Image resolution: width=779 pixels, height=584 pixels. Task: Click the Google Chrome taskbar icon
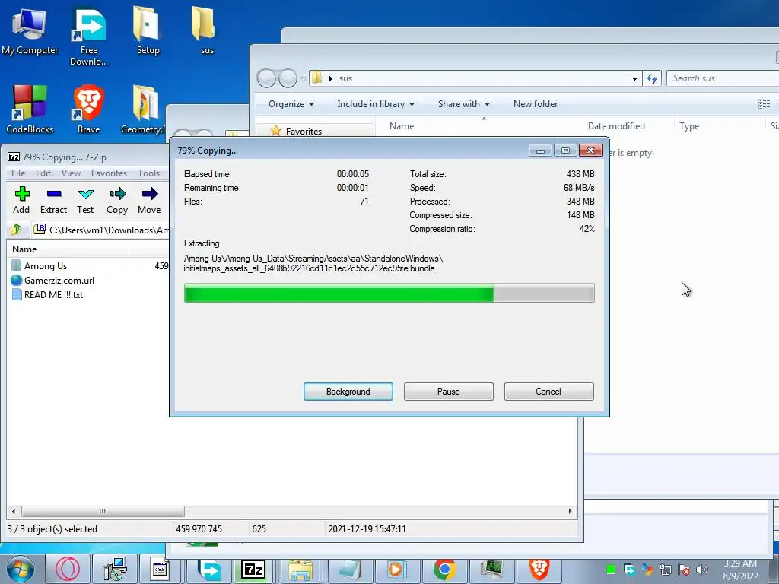point(444,569)
